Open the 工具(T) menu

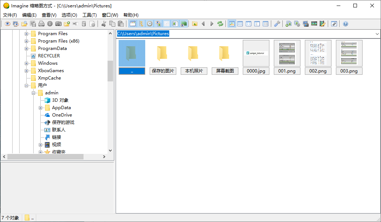point(89,15)
